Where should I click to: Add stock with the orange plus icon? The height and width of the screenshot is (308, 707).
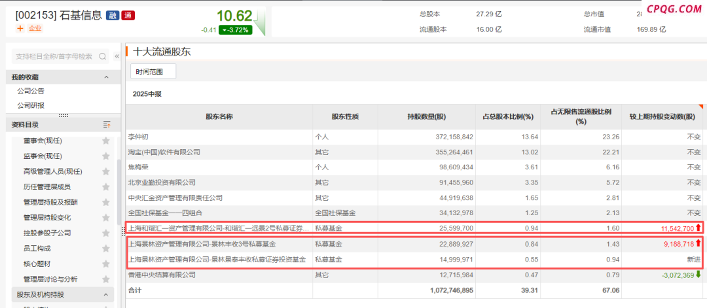pos(20,28)
